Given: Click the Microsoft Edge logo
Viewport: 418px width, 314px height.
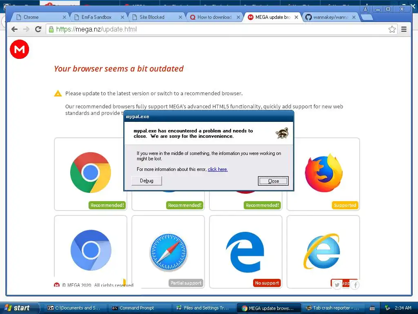Looking at the screenshot, I should coord(245,252).
